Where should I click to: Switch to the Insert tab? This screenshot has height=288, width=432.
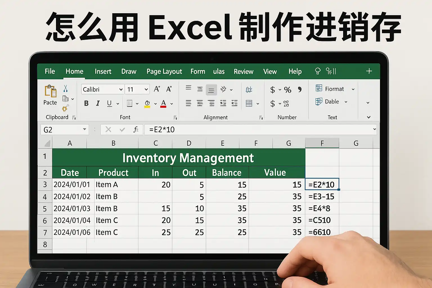(103, 71)
